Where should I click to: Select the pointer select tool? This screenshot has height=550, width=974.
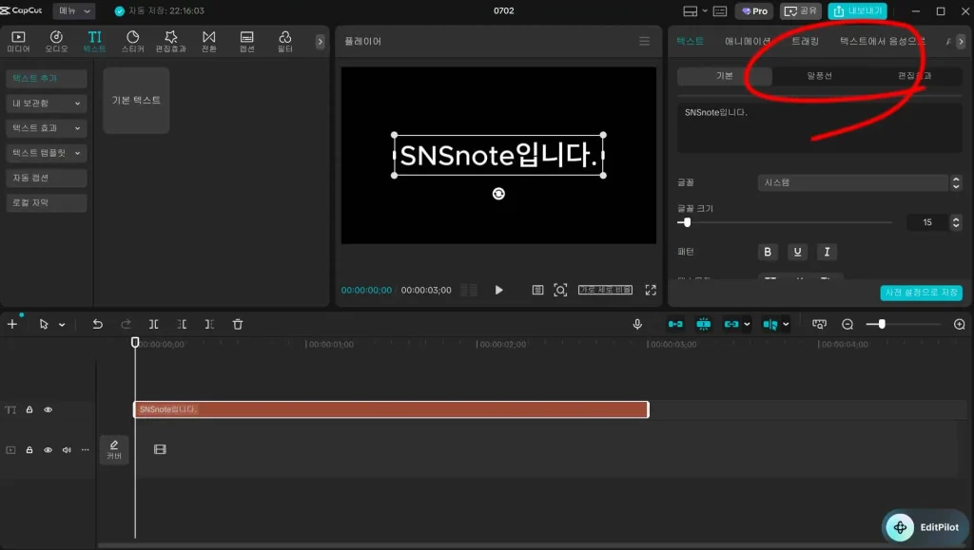[44, 324]
